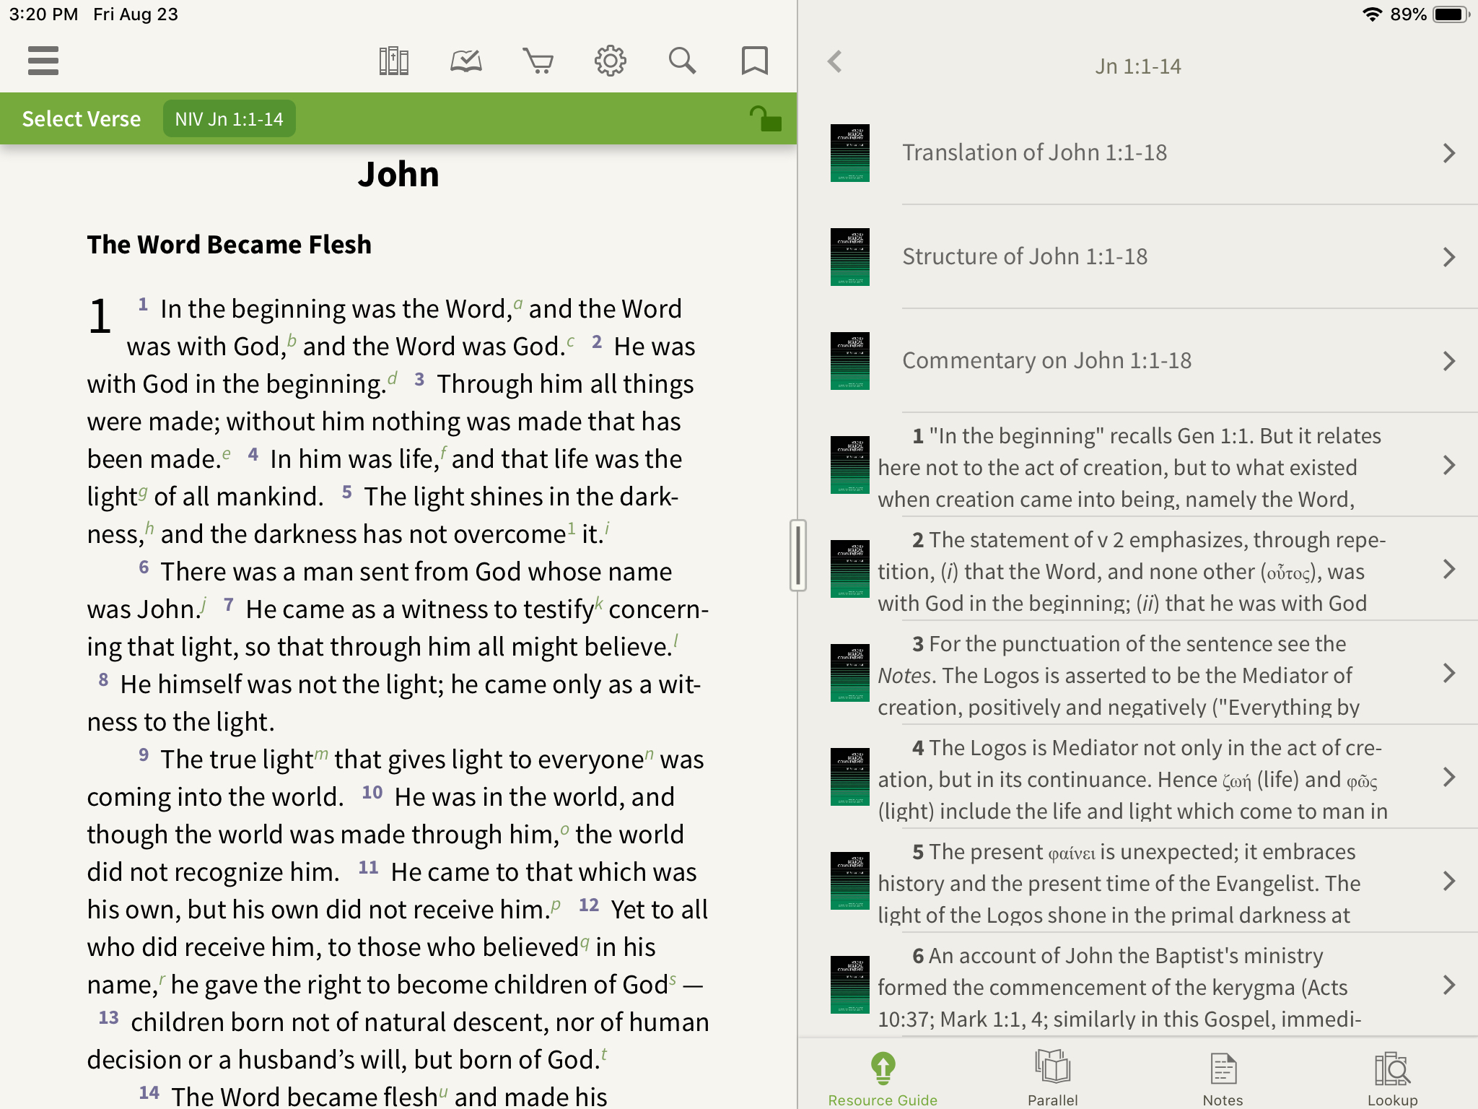Open the settings gear icon
1478x1109 pixels.
coord(610,61)
